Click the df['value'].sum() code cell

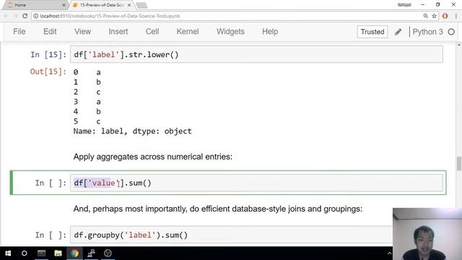click(256, 183)
